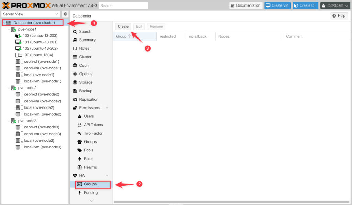Click the Search magnifier icon in menu
The width and height of the screenshot is (352, 205).
[75, 32]
